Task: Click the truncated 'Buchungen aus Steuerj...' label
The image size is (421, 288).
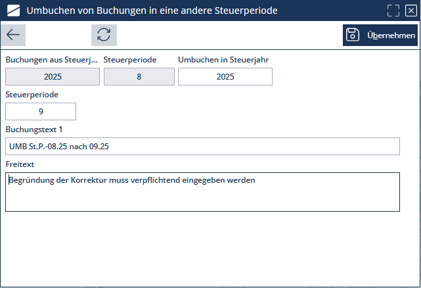Action: click(x=51, y=60)
